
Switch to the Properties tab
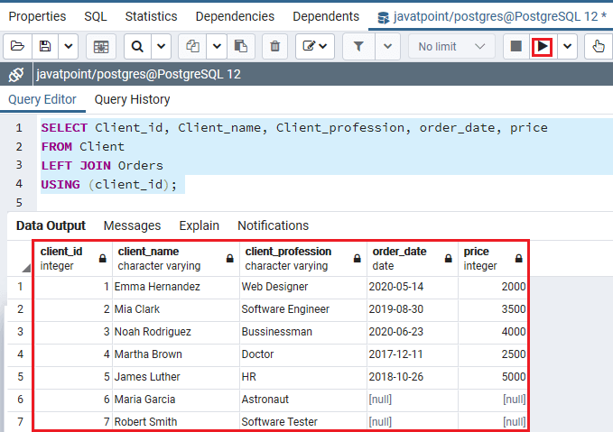(37, 16)
